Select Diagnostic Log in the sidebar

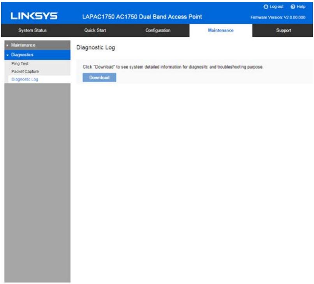[25, 79]
